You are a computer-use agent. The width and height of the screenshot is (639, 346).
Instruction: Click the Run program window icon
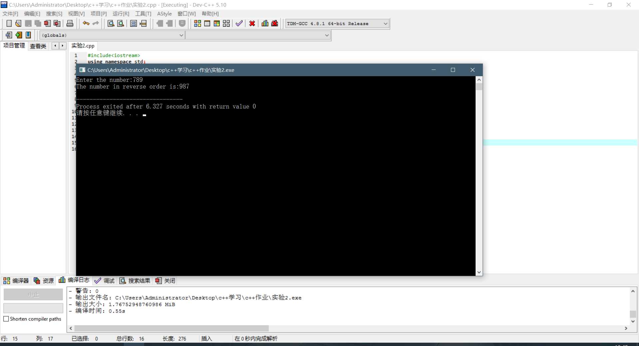(207, 23)
